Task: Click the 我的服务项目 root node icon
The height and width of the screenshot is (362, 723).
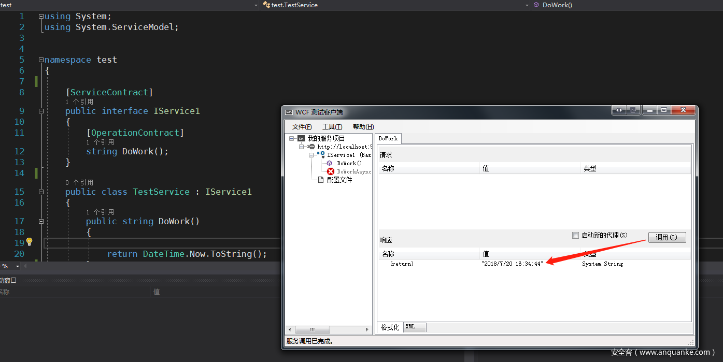Action: (x=301, y=138)
